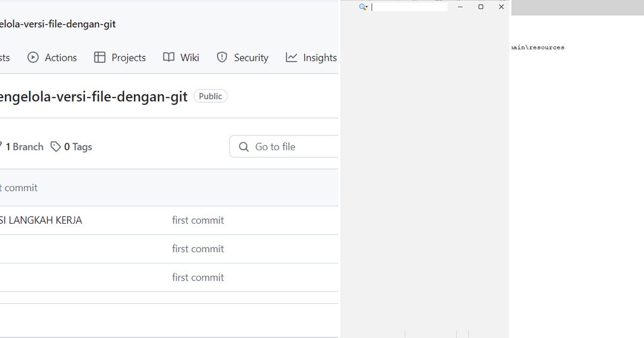Open the Wiki book icon

(x=168, y=57)
